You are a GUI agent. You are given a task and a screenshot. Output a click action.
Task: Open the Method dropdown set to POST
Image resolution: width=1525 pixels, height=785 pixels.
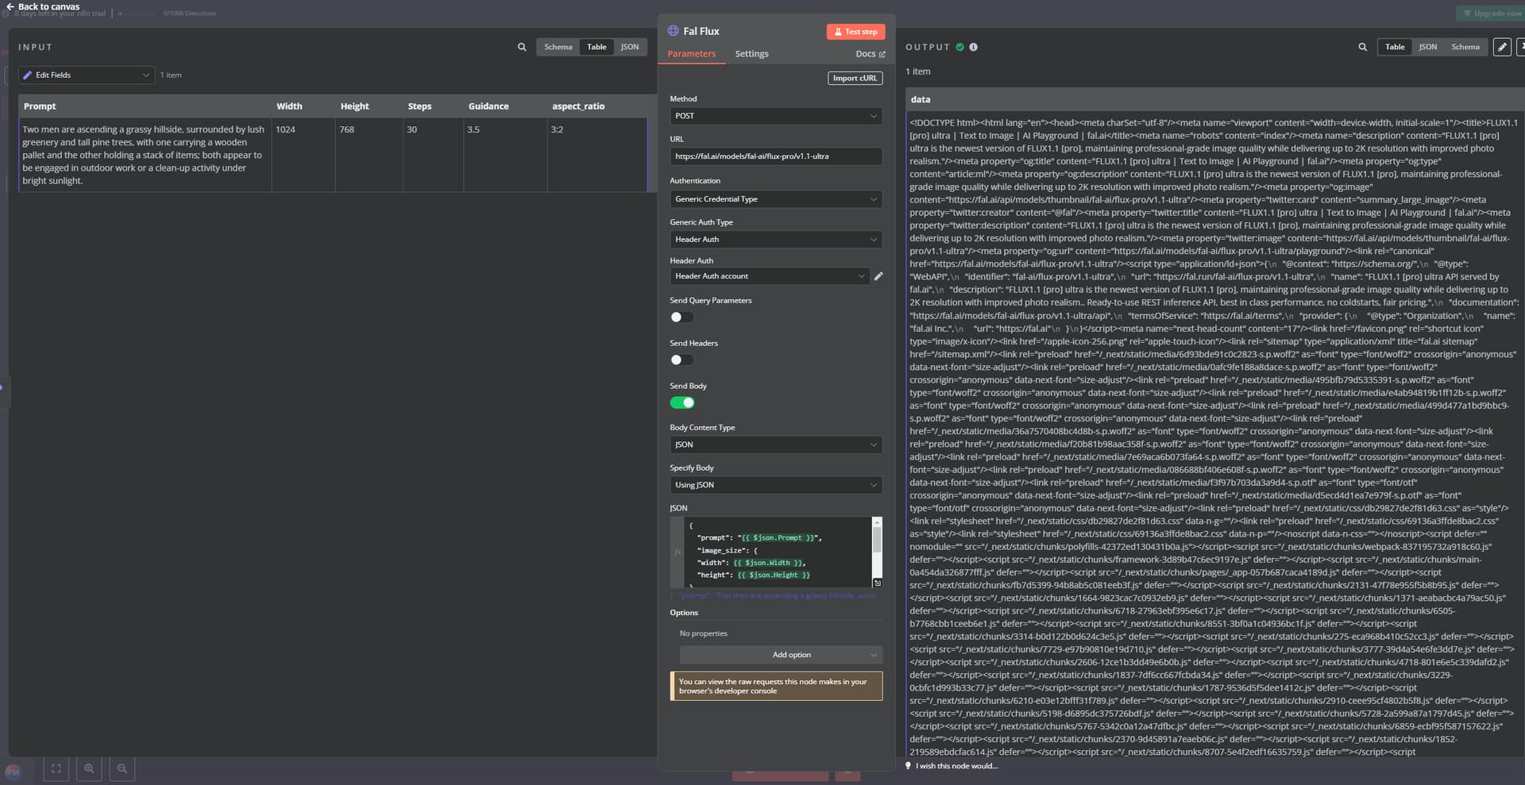click(776, 116)
